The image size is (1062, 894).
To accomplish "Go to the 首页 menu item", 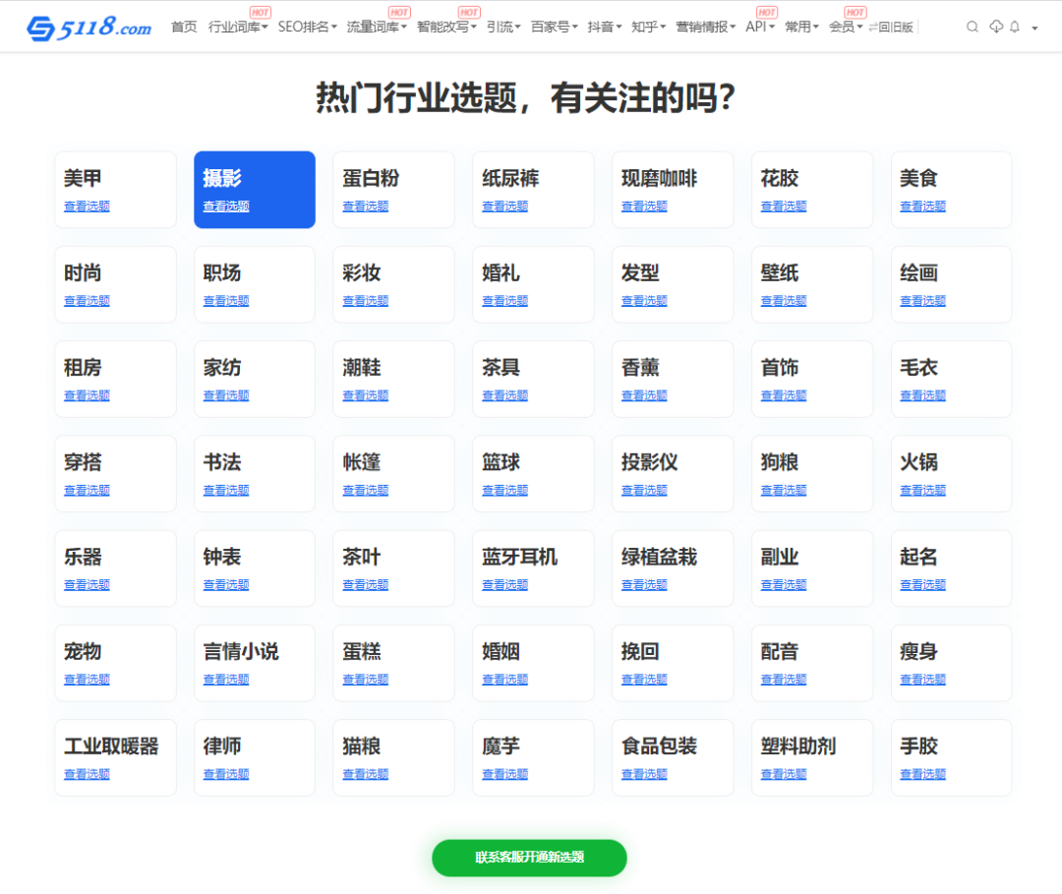I will 184,28.
